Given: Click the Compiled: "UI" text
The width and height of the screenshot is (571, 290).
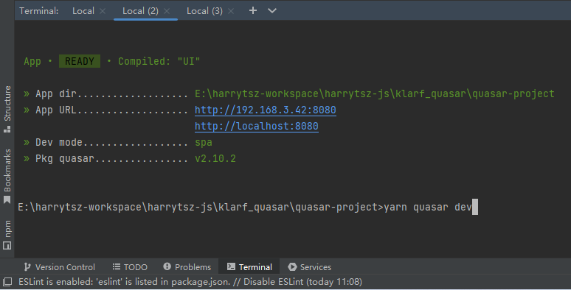Looking at the screenshot, I should click(x=159, y=61).
